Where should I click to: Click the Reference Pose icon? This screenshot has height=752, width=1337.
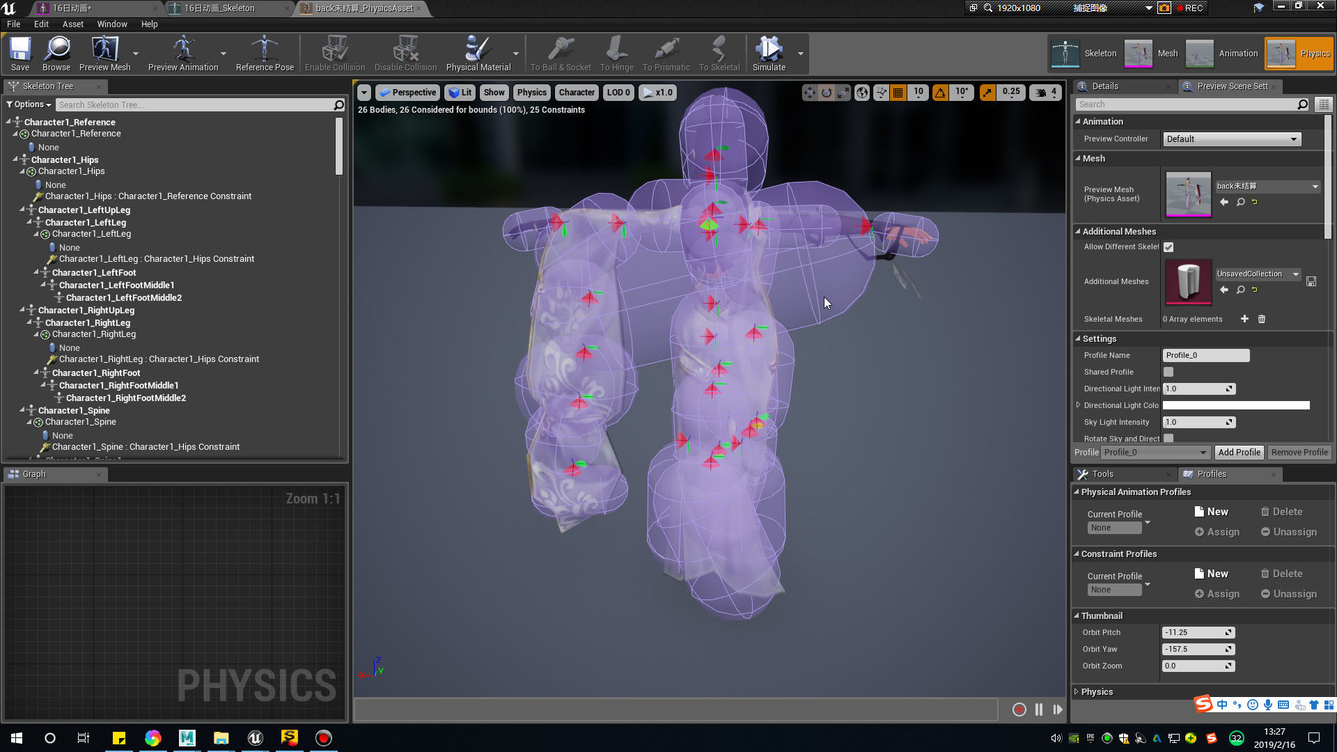(x=265, y=54)
